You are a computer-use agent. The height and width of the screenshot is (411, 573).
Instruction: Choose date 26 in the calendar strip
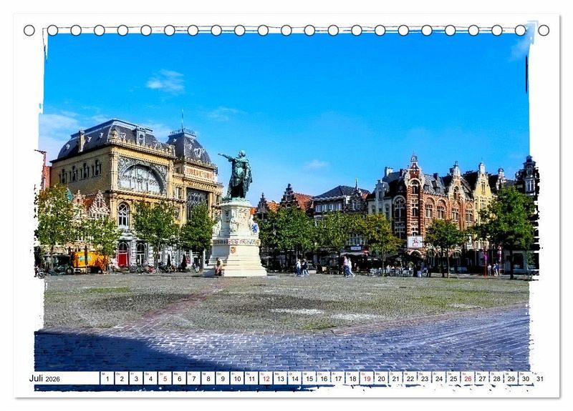click(468, 378)
